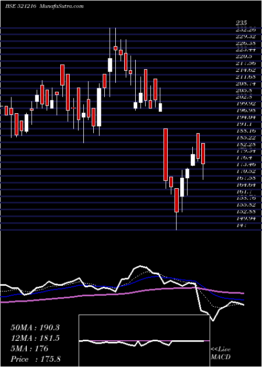This screenshot has height=367, width=262.
Task: Click the 176.4 price level label
Action: click(x=244, y=158)
